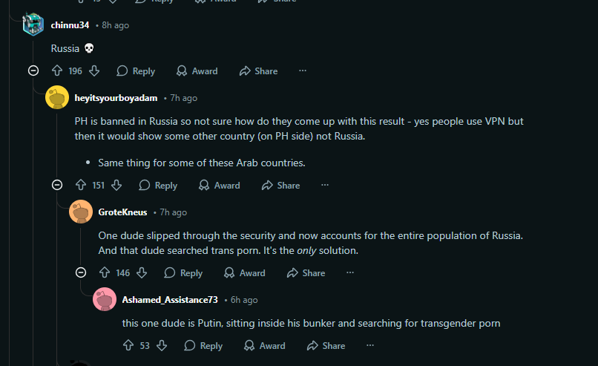Screen dimensions: 598x366
Task: Open chinnu34's user profile link
Action: (70, 25)
